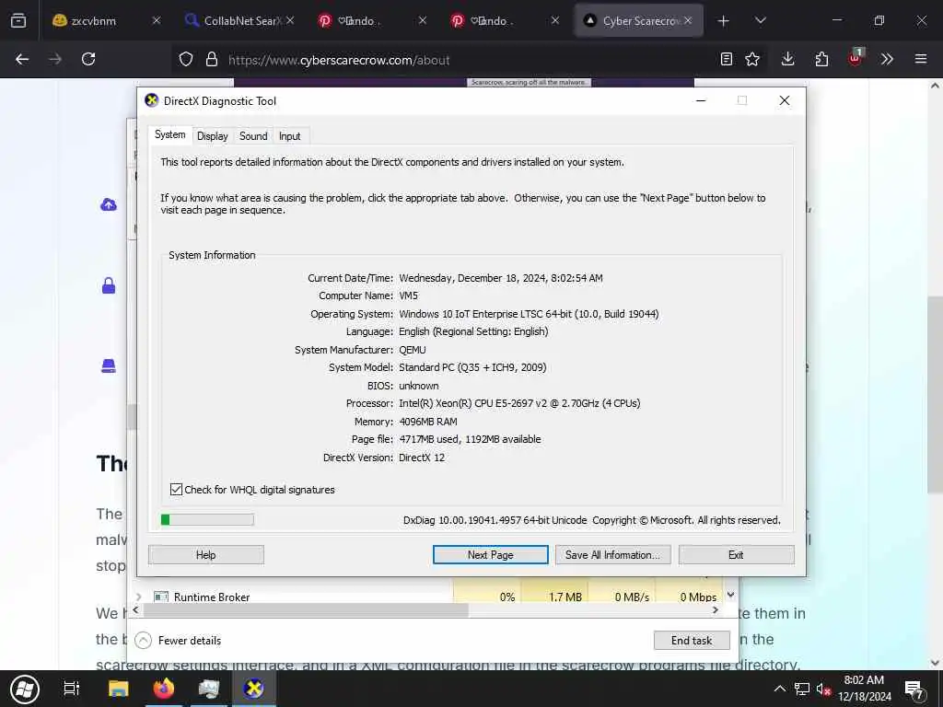Click the Next Page button
The height and width of the screenshot is (707, 943).
click(x=490, y=555)
